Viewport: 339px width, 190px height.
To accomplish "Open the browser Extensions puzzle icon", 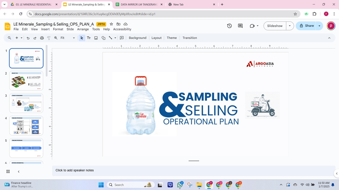I will point(314,14).
